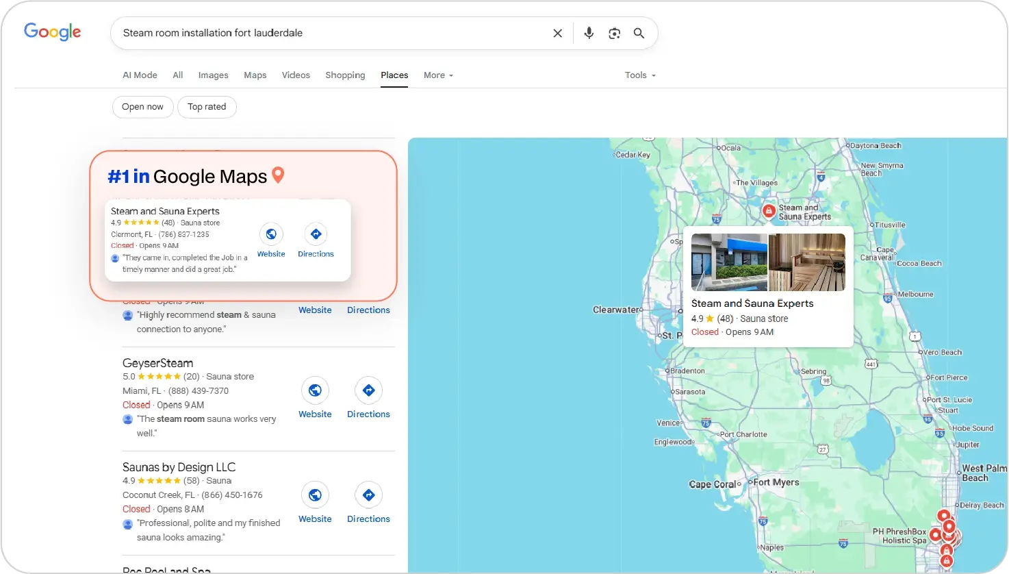Image resolution: width=1009 pixels, height=574 pixels.
Task: Open the GeyserSteam business listing
Action: click(157, 363)
